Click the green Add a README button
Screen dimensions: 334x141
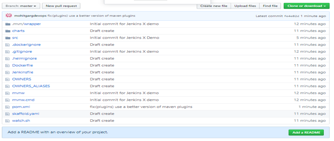[306, 132]
